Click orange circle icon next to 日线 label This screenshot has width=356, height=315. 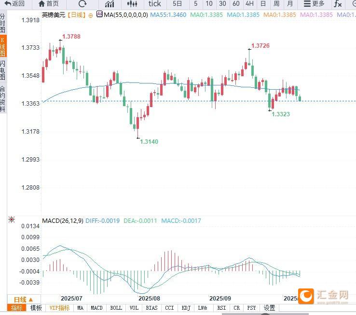pos(90,15)
